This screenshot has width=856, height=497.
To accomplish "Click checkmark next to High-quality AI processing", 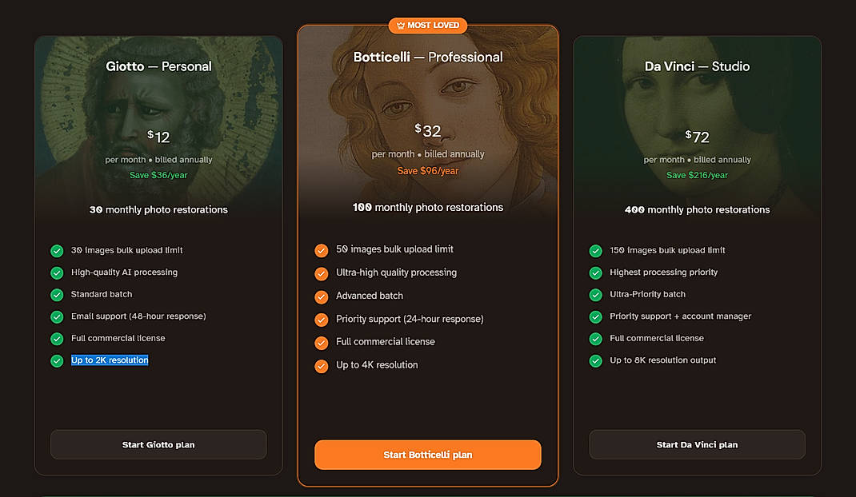I will pos(57,272).
